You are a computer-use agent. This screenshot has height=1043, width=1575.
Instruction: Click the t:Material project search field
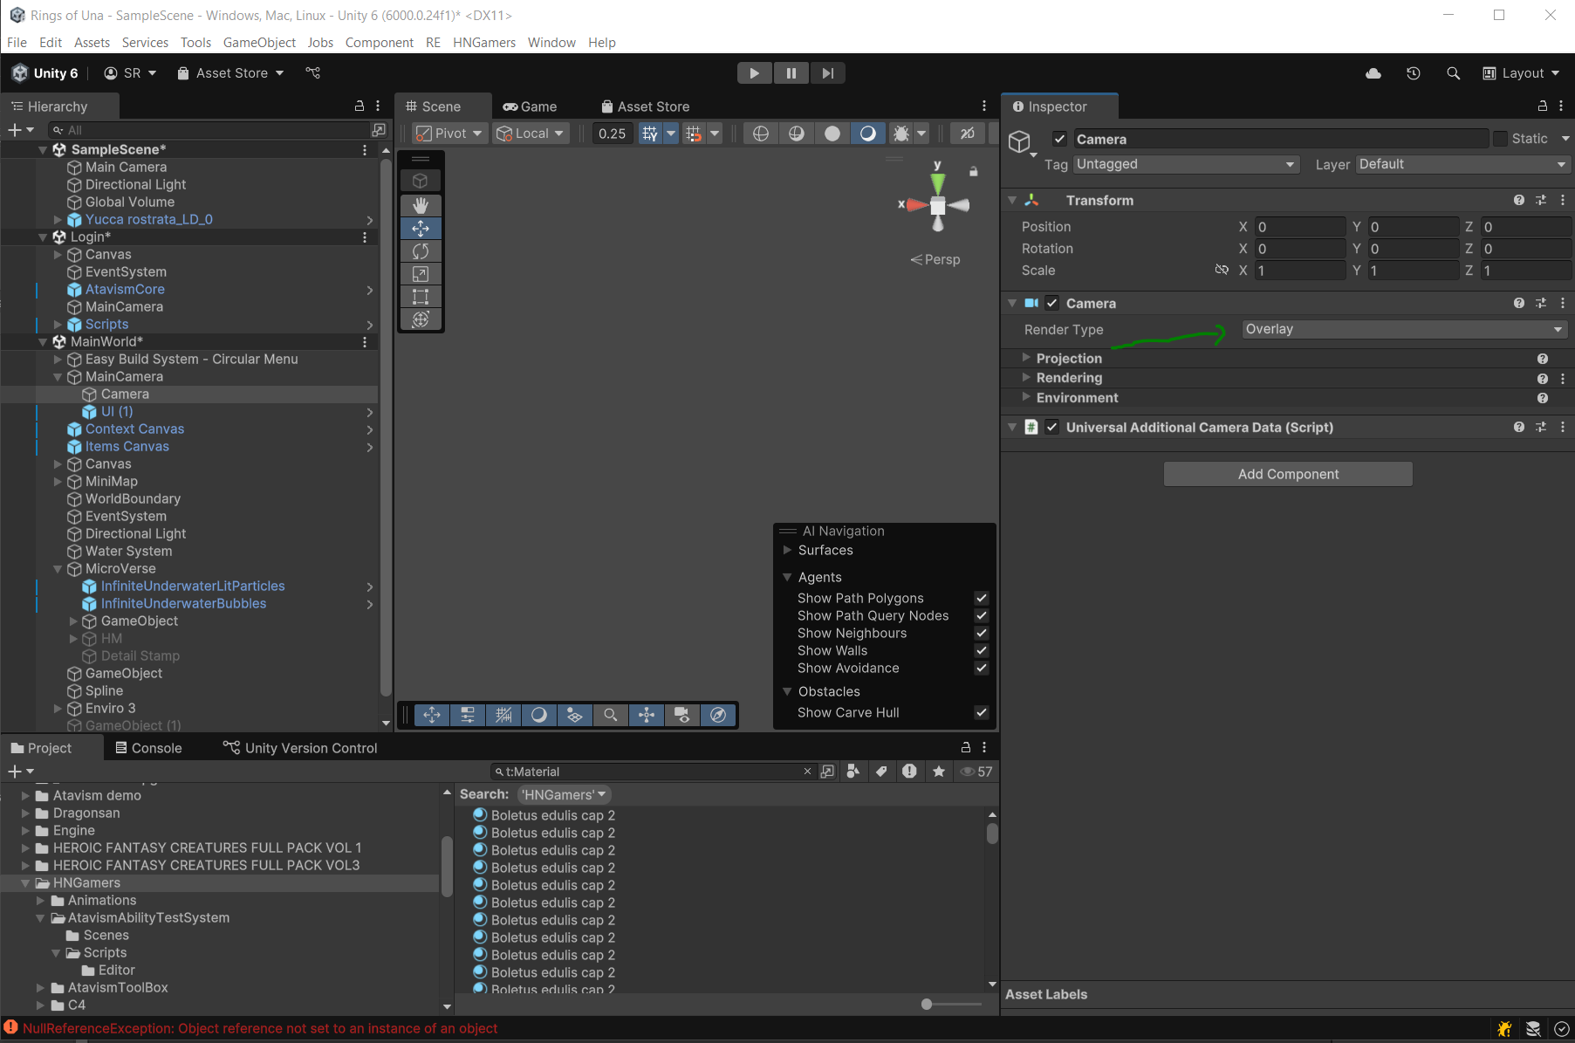click(x=650, y=772)
